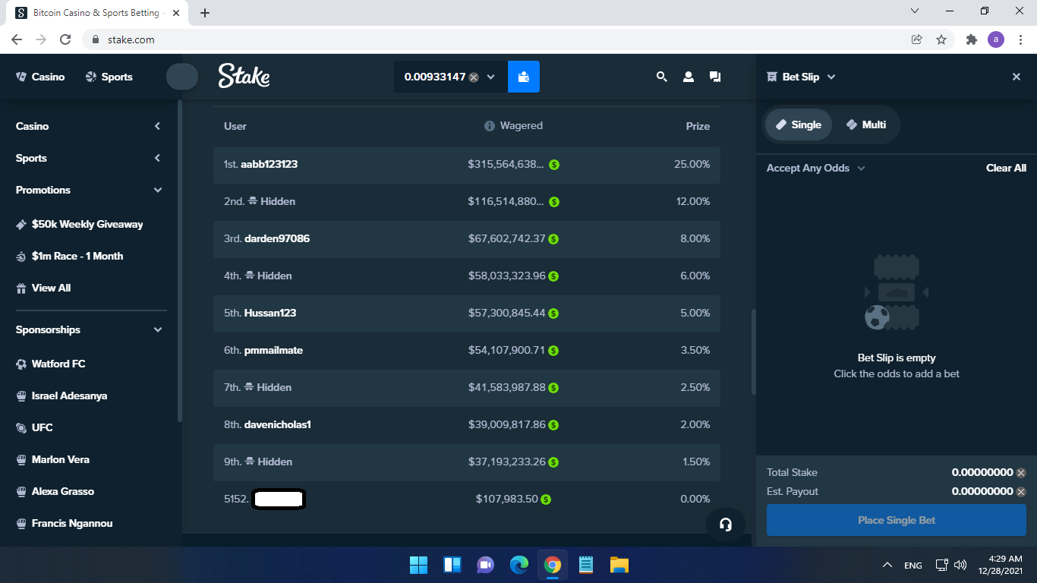Open the wallet with the blue button
Image resolution: width=1037 pixels, height=583 pixels.
[524, 77]
